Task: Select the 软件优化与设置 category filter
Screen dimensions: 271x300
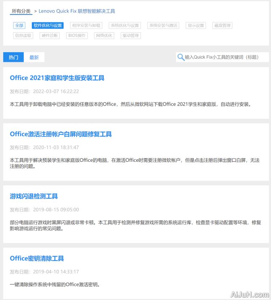Action: pyautogui.click(x=48, y=25)
